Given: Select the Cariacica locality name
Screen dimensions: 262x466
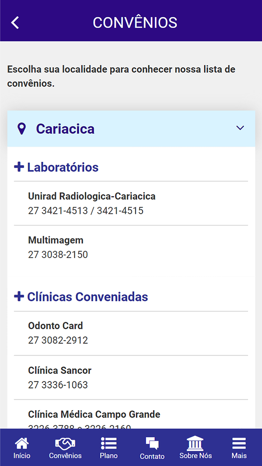Looking at the screenshot, I should coord(65,129).
